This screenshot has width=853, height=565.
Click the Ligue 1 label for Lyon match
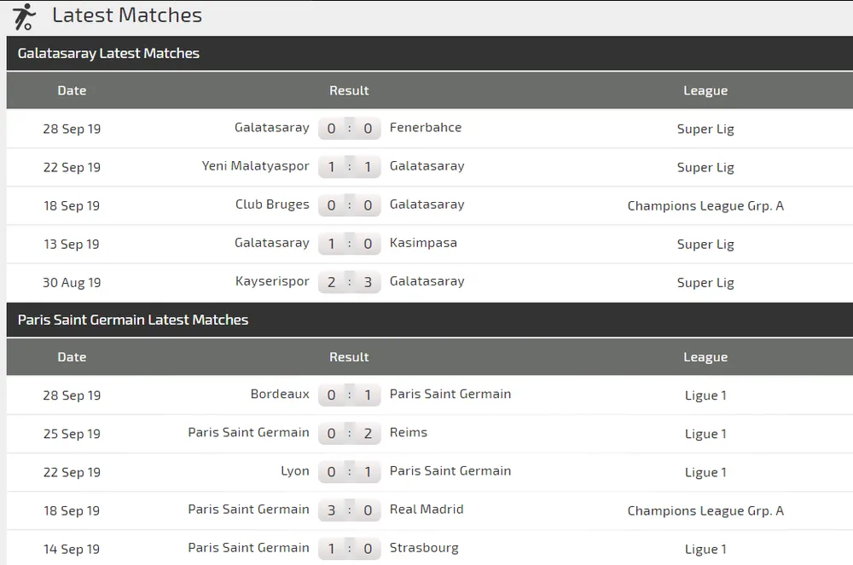(705, 472)
